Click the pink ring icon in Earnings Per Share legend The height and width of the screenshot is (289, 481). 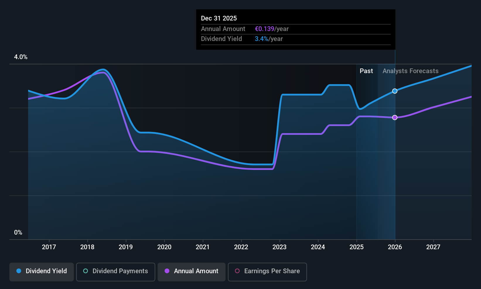(x=237, y=271)
